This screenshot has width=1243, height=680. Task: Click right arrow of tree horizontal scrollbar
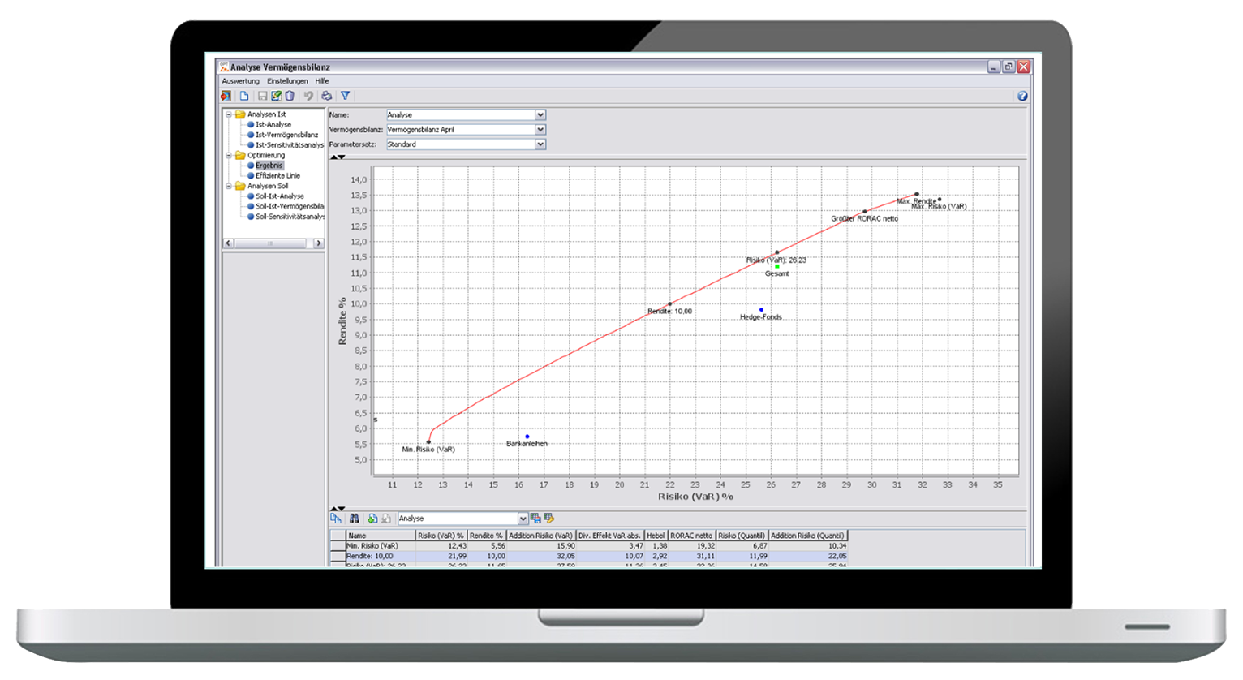tap(318, 243)
